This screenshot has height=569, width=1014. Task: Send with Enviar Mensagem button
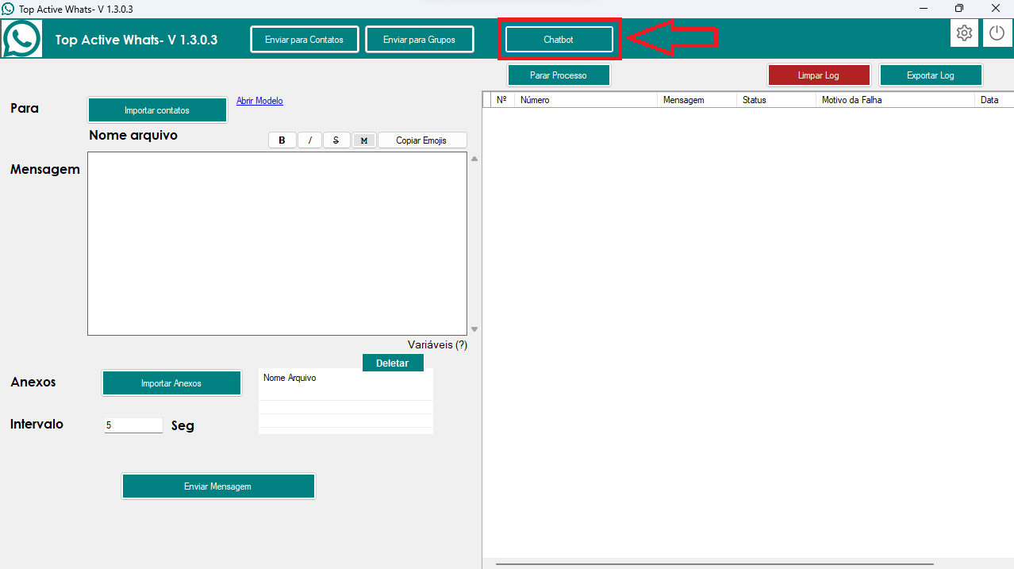click(218, 486)
